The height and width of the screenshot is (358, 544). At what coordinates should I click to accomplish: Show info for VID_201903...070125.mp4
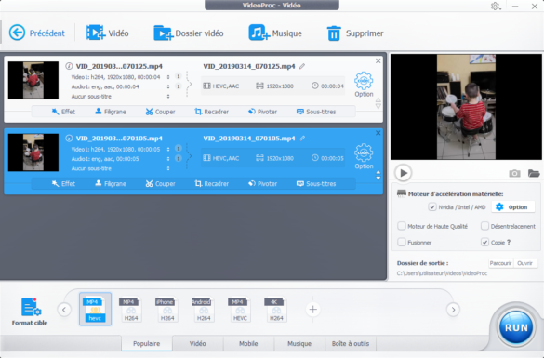tap(69, 66)
